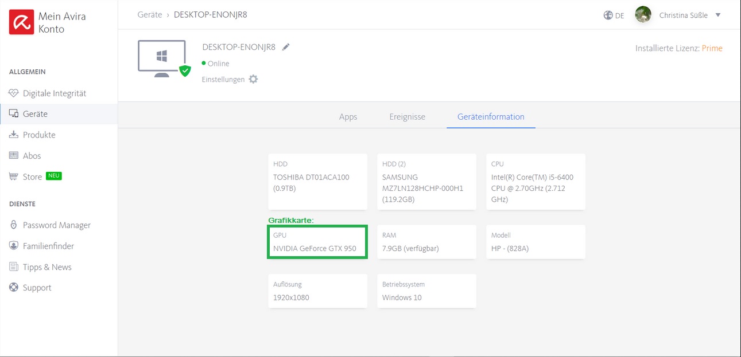Click the Prime license link
The width and height of the screenshot is (741, 357).
coord(712,49)
